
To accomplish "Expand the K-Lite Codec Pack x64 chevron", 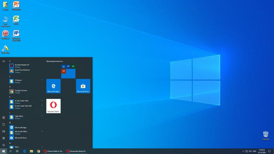I will [42, 106].
